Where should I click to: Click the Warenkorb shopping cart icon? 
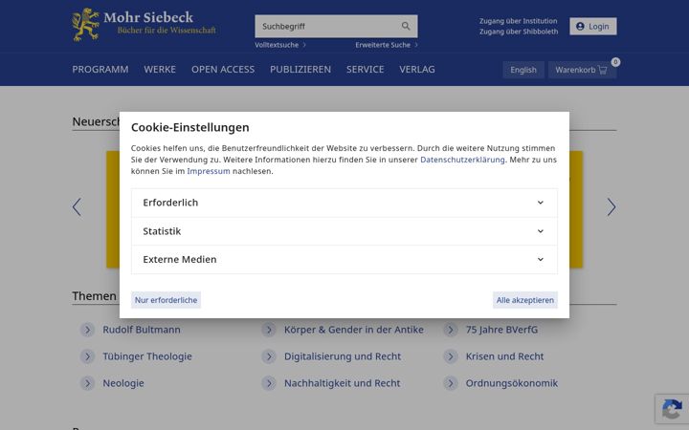click(603, 70)
